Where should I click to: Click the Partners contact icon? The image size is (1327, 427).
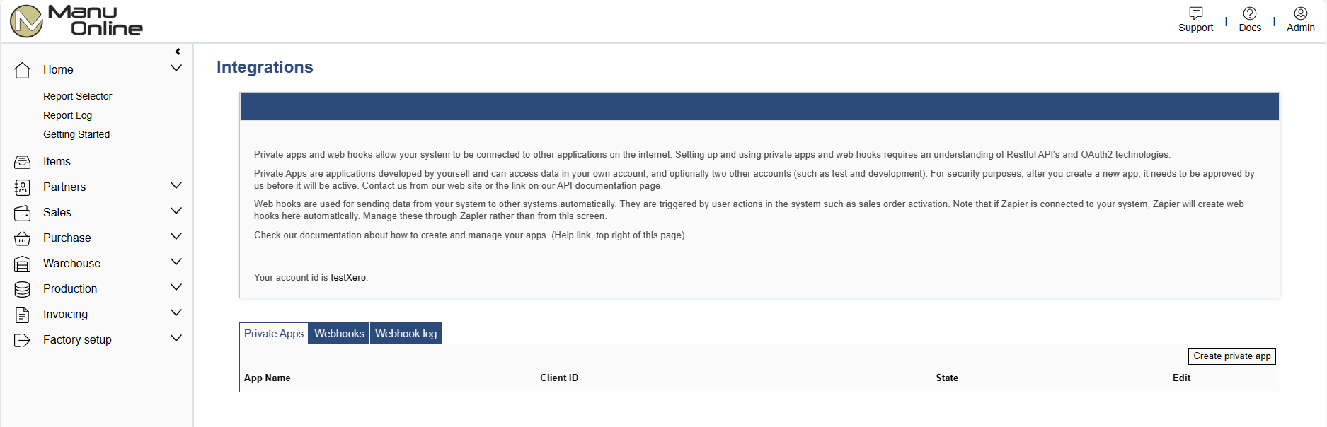click(x=23, y=187)
